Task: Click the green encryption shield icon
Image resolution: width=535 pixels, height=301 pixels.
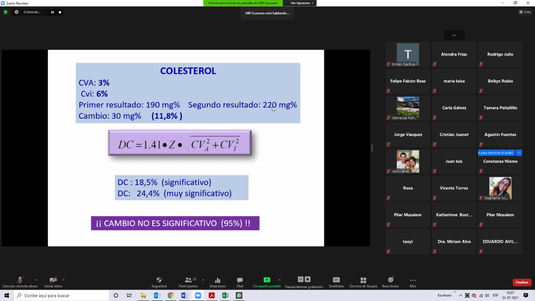Action: (x=5, y=12)
